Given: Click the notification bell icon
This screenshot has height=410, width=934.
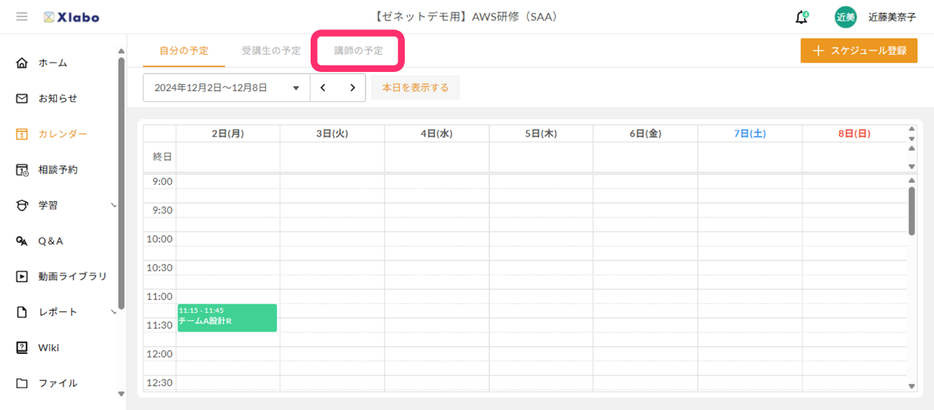Looking at the screenshot, I should (x=802, y=17).
